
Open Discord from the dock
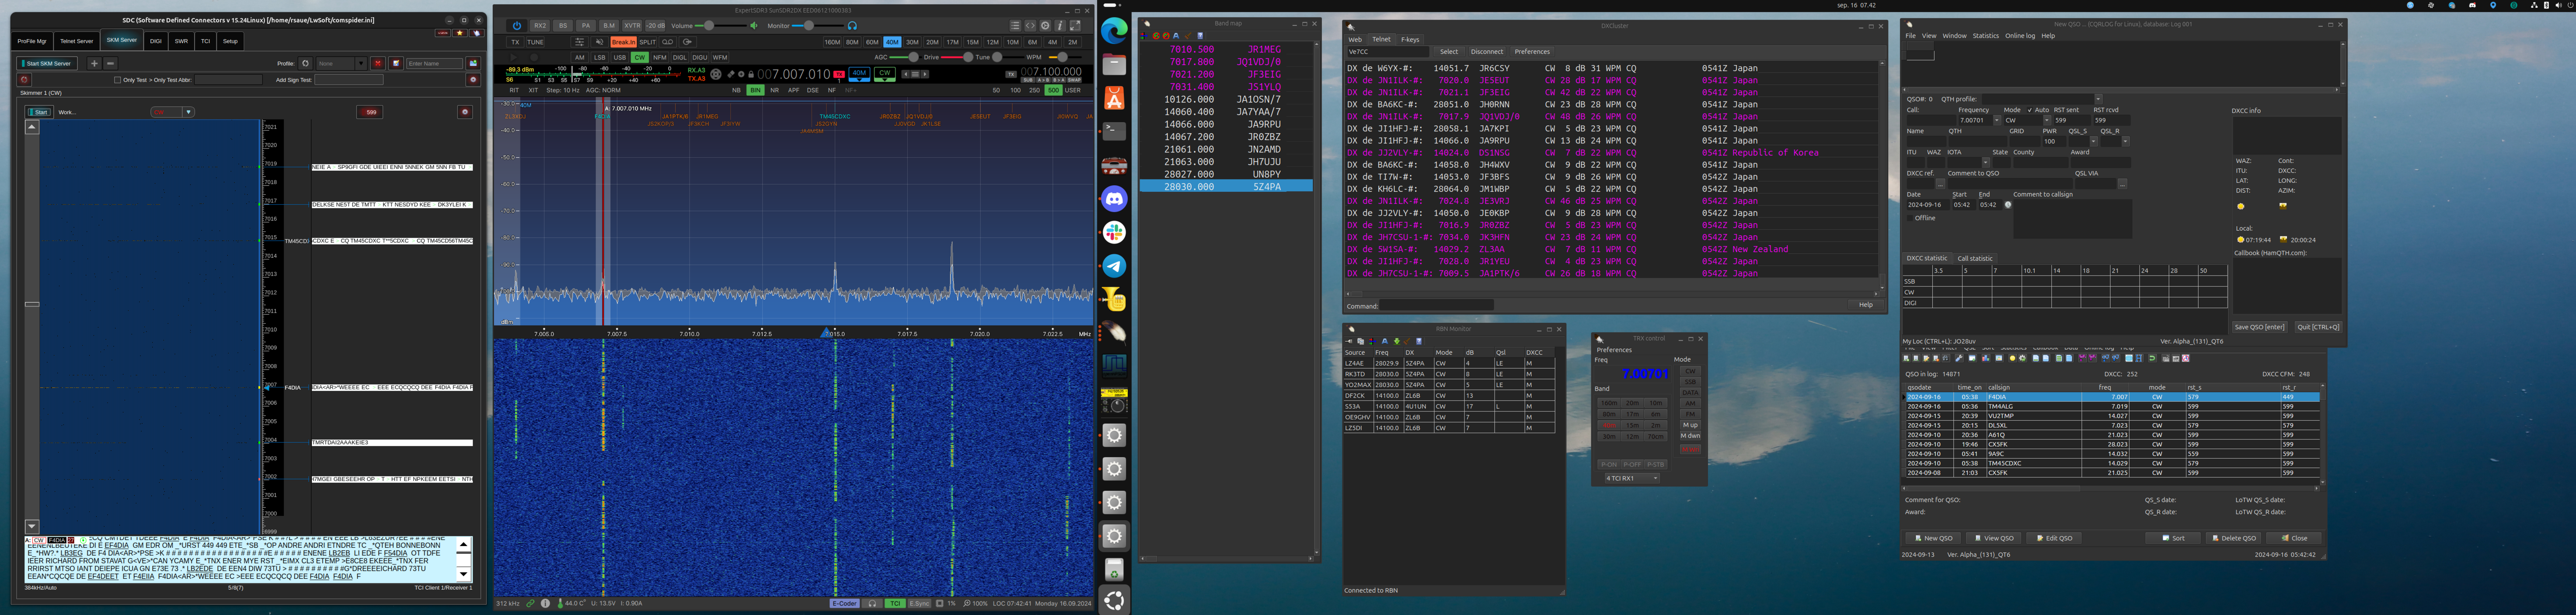pyautogui.click(x=1114, y=199)
